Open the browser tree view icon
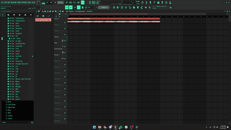 point(130,7)
